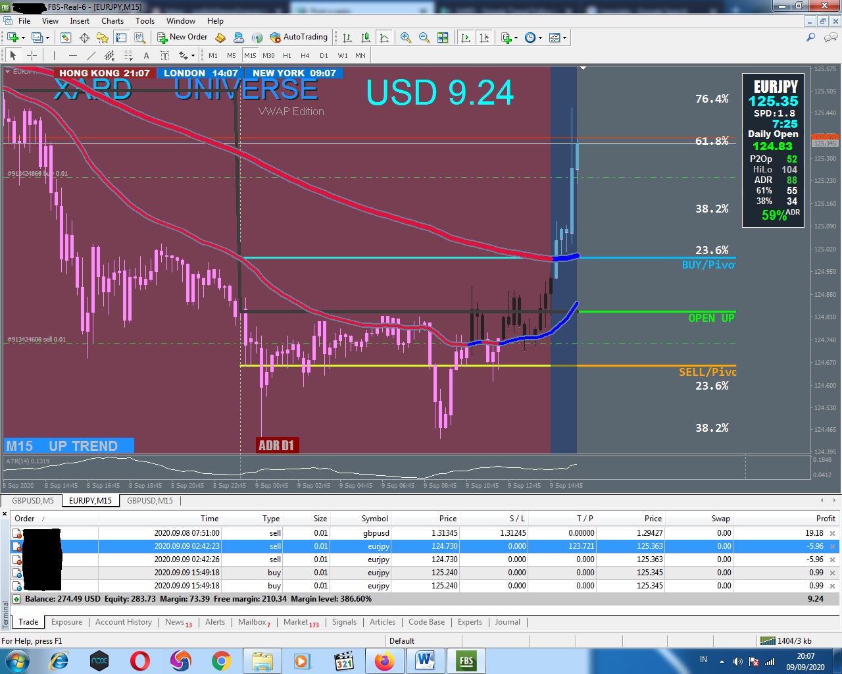Select the H4 timeframe button
This screenshot has width=842, height=674.
point(305,55)
